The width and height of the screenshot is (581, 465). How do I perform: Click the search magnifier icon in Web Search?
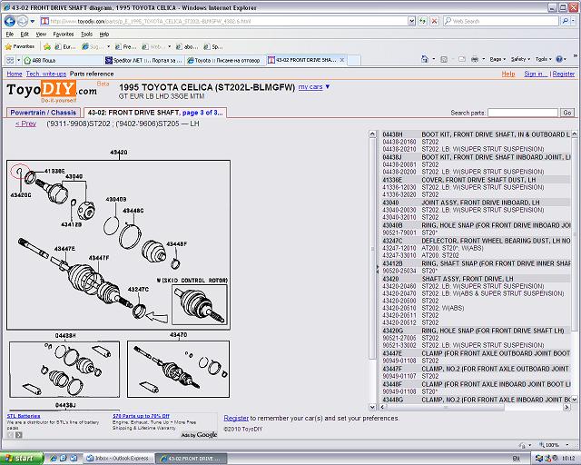[x=564, y=19]
